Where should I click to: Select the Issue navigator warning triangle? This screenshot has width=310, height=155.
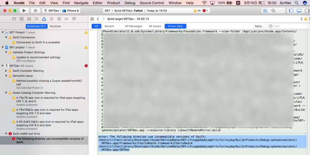(x=44, y=19)
